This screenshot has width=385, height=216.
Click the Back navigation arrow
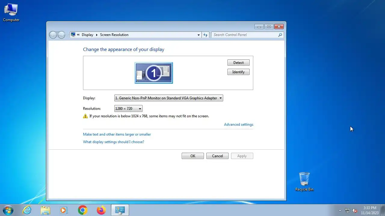tap(53, 35)
